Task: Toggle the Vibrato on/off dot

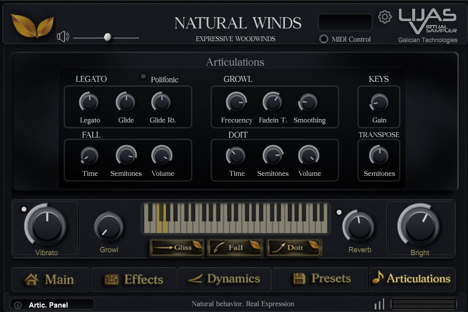Action: [24, 209]
